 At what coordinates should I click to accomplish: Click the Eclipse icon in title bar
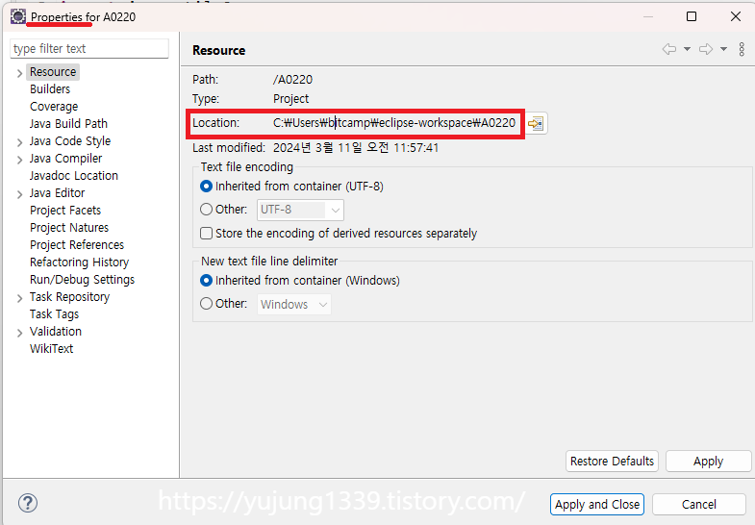click(18, 16)
